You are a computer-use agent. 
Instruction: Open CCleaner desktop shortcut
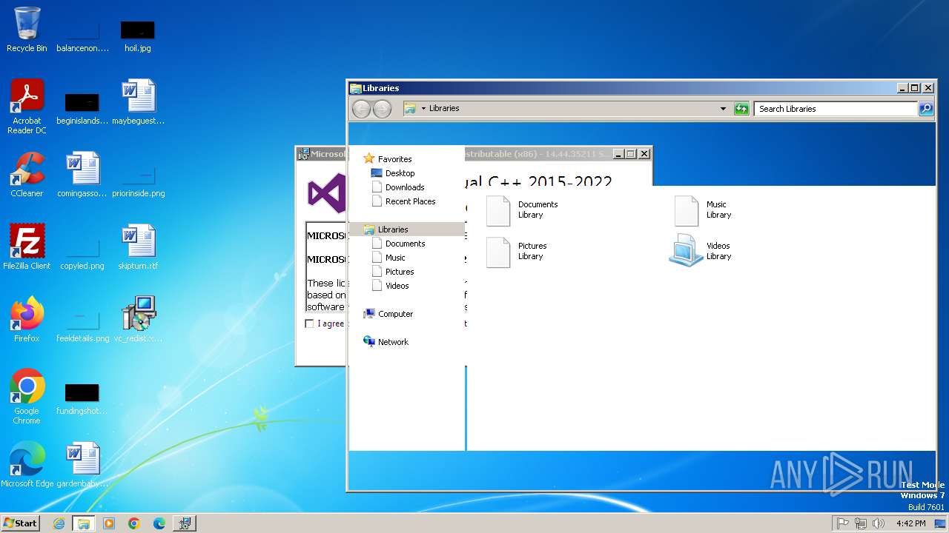coord(27,175)
